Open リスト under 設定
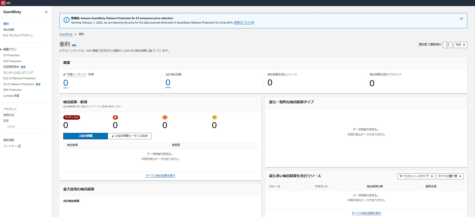Image resolution: width=475 pixels, height=217 pixels. tap(11, 127)
